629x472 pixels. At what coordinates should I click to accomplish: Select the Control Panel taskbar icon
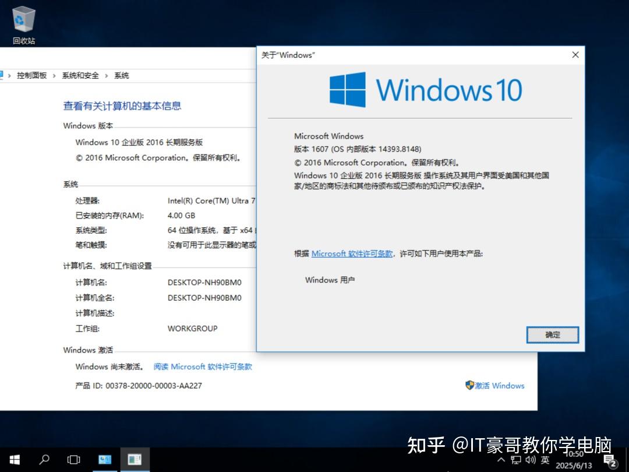click(105, 460)
